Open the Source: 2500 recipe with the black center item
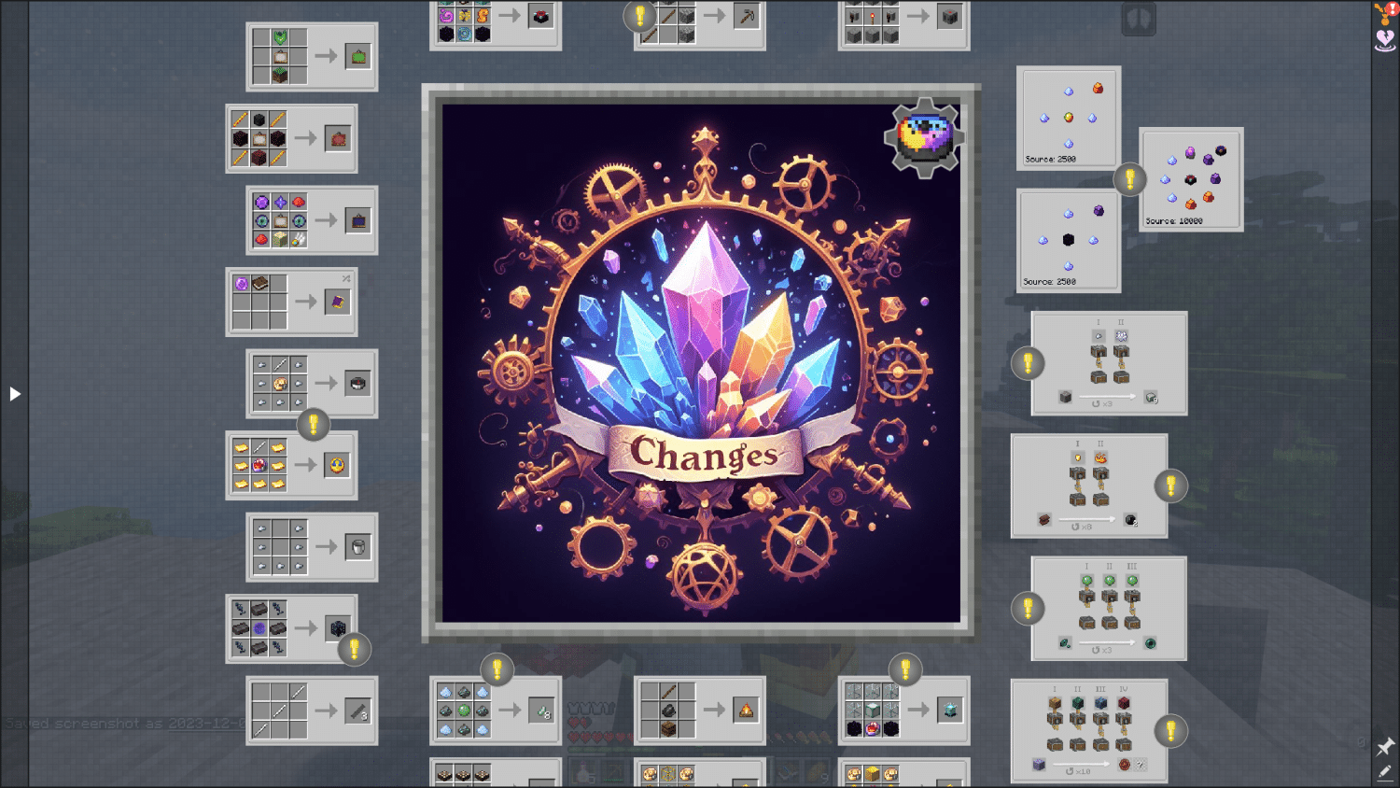This screenshot has width=1400, height=788. (1068, 241)
